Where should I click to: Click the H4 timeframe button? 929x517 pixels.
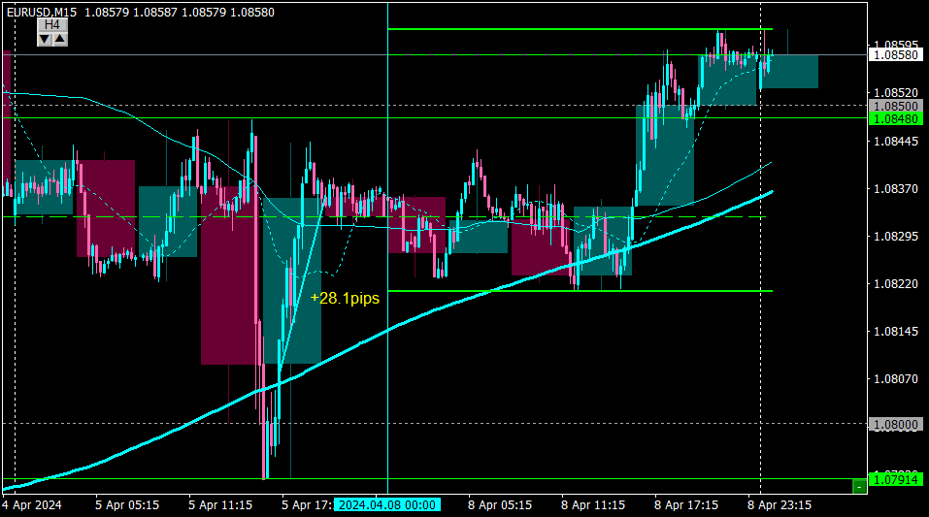[52, 25]
